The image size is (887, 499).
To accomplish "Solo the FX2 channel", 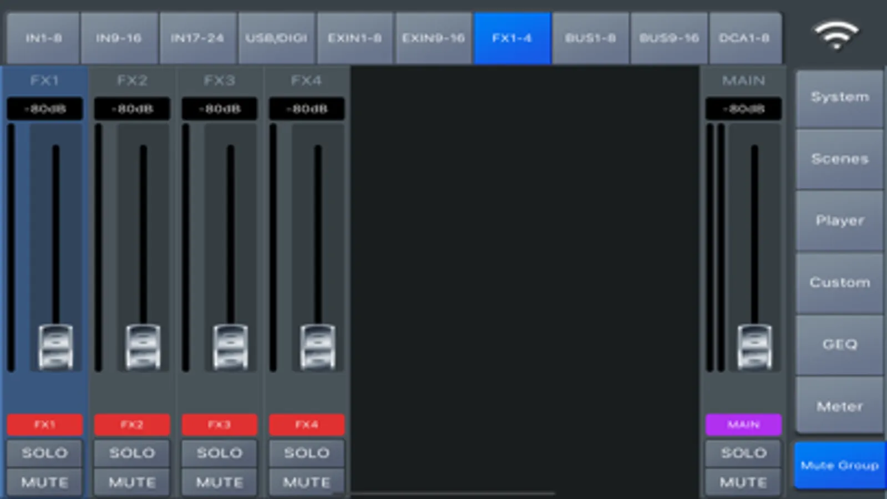I will 132,453.
